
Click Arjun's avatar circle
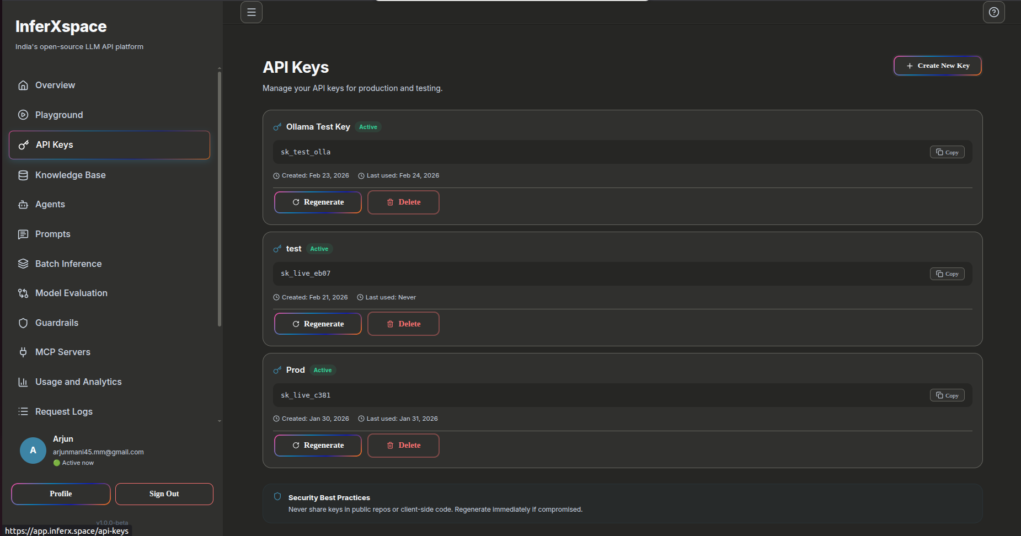(x=33, y=451)
